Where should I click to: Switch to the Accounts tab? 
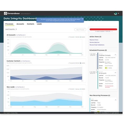point(20,24)
